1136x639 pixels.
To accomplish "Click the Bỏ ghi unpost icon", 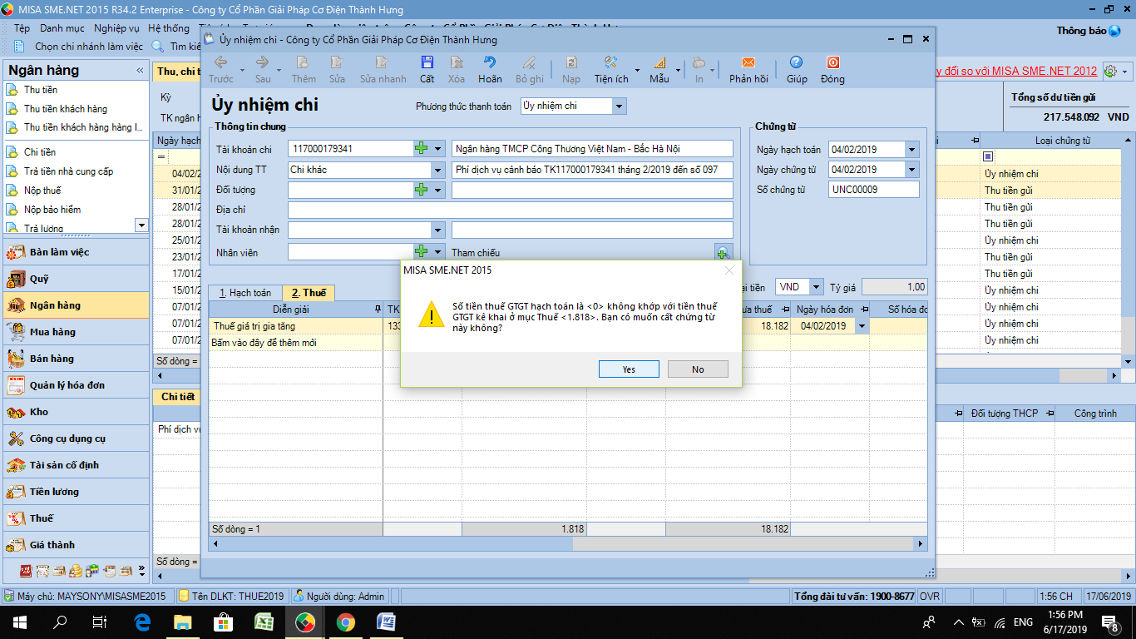I will 529,62.
